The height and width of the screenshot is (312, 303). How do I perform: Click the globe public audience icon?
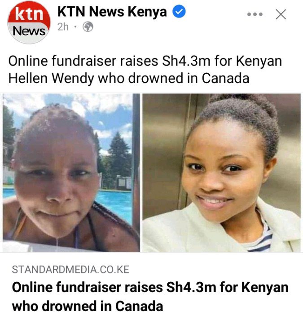88,27
